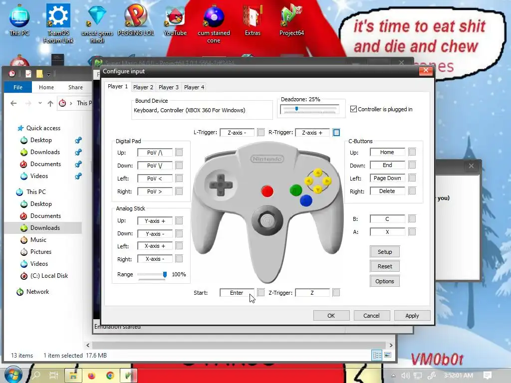Click the A button X mapping field
The width and height of the screenshot is (511, 383).
[387, 232]
